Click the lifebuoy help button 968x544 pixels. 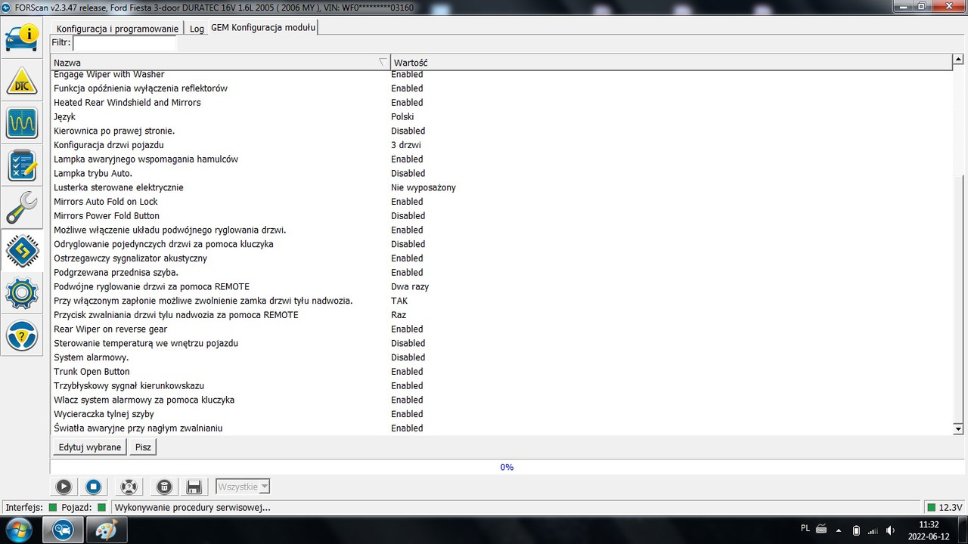129,487
